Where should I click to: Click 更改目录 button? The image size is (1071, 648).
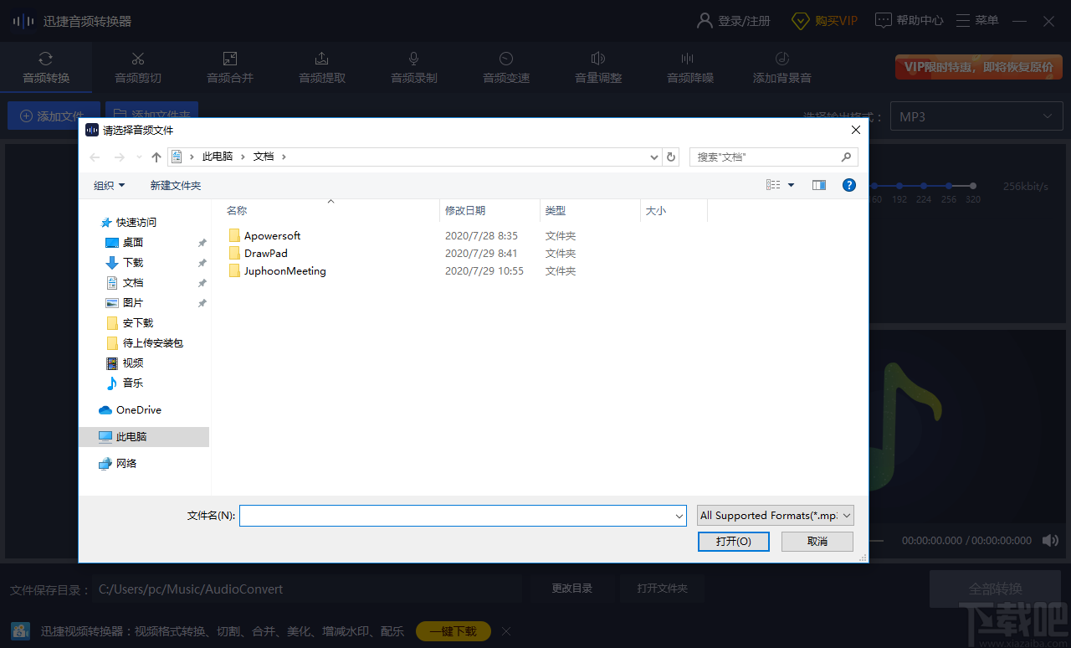pos(572,589)
